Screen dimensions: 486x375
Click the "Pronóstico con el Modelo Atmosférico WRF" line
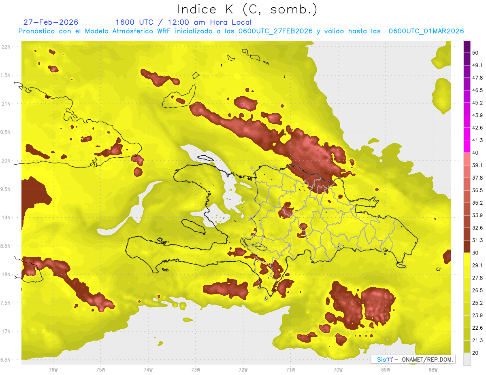[x=241, y=31]
